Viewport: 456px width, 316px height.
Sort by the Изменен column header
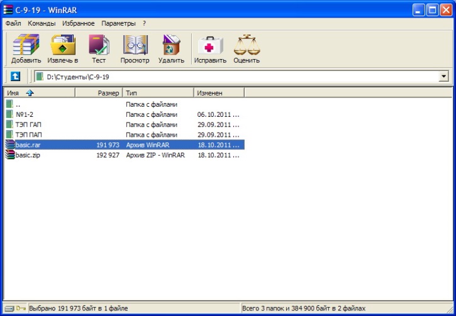tap(219, 93)
